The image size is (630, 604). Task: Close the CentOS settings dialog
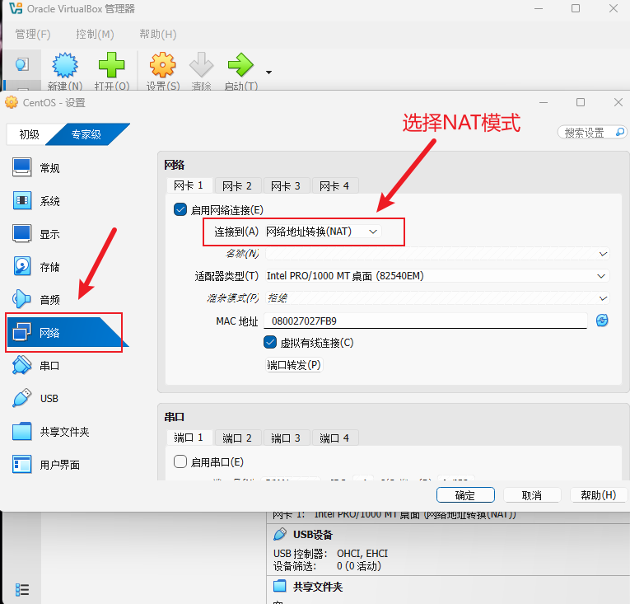pyautogui.click(x=618, y=102)
